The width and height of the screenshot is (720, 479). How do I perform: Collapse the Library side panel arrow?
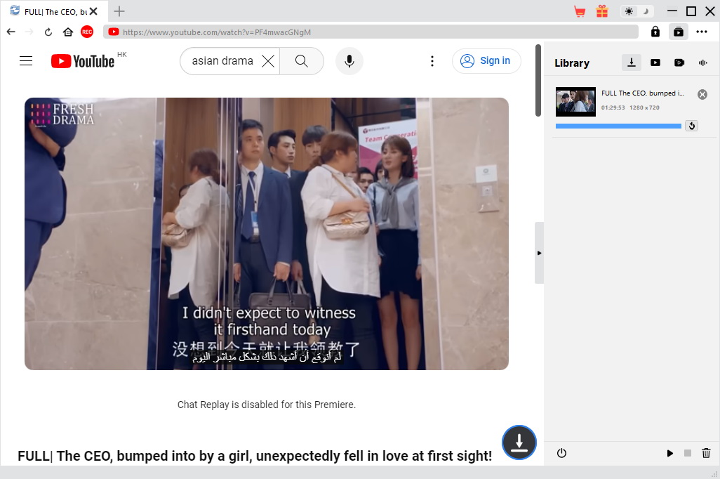pyautogui.click(x=539, y=253)
